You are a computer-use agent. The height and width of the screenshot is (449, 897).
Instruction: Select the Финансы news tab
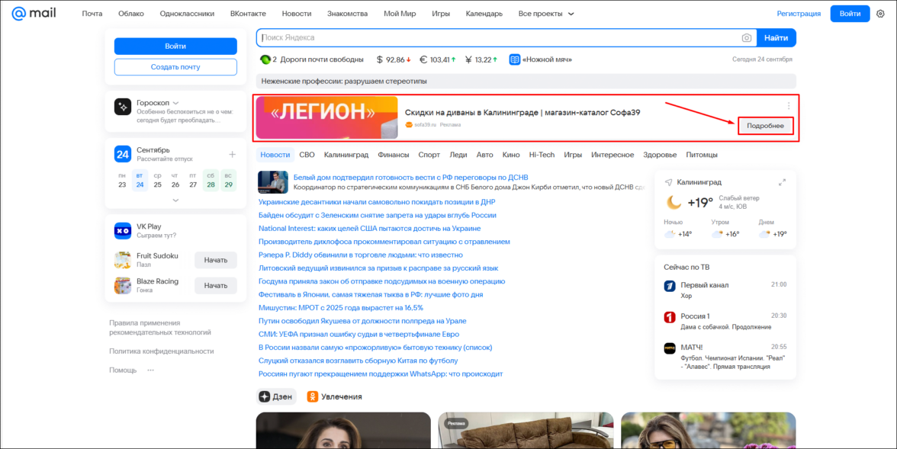tap(393, 155)
